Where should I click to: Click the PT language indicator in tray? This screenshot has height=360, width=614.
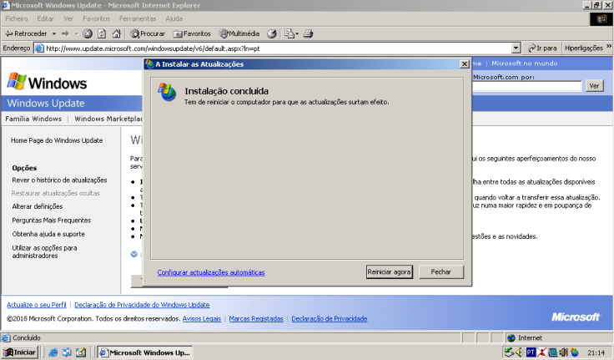pyautogui.click(x=530, y=352)
